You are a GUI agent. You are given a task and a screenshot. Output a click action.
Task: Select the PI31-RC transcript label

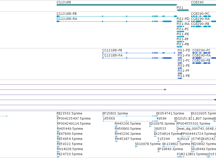[x=183, y=29]
